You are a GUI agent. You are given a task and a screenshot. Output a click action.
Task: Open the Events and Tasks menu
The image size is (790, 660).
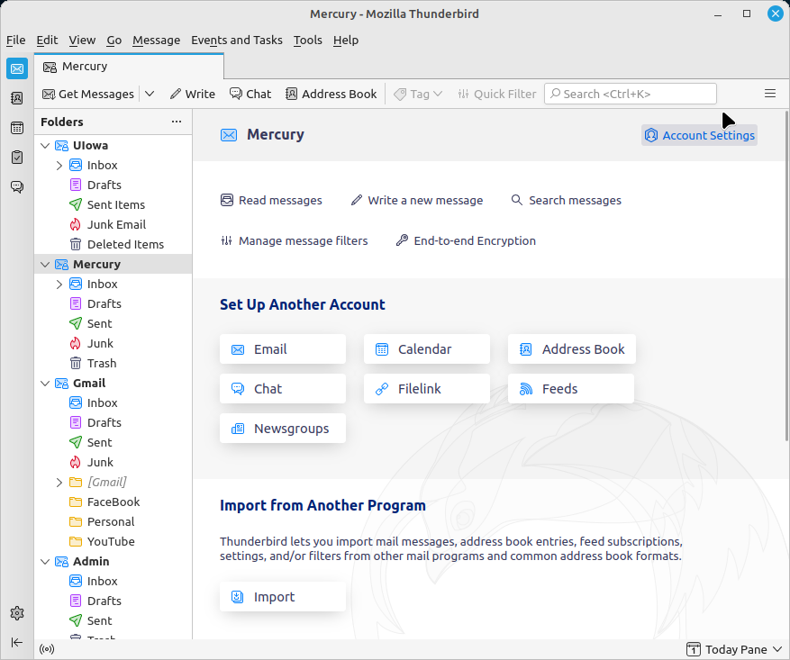click(x=236, y=40)
